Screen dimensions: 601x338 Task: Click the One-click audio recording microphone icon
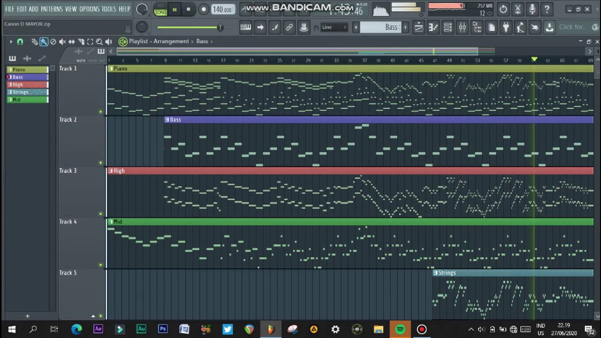pos(532,9)
